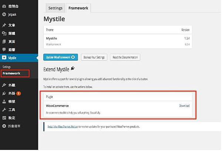
Task: Click the 文章 pushpin icon
Action: pyautogui.click(x=4, y=26)
